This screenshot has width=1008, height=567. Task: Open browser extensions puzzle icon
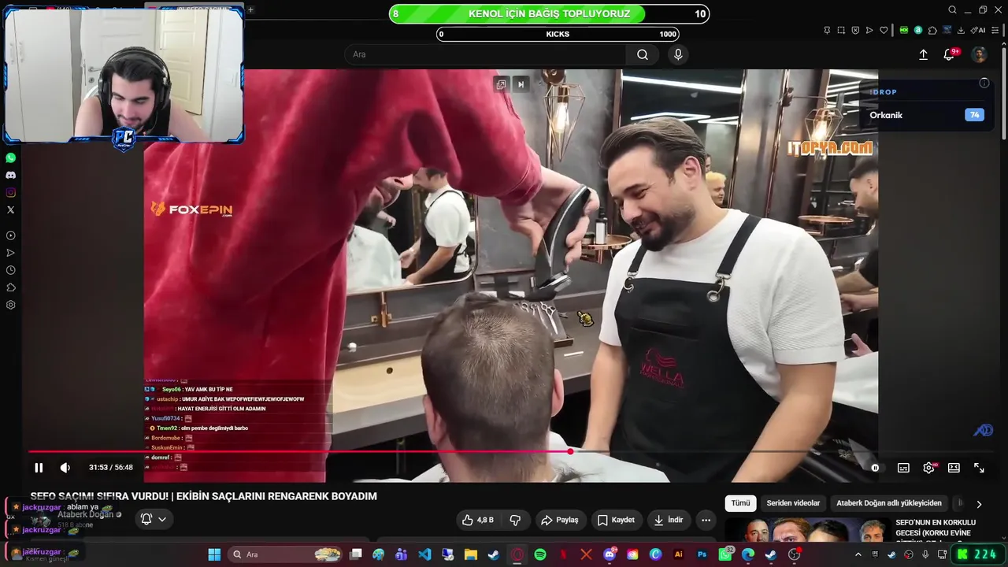tap(932, 30)
